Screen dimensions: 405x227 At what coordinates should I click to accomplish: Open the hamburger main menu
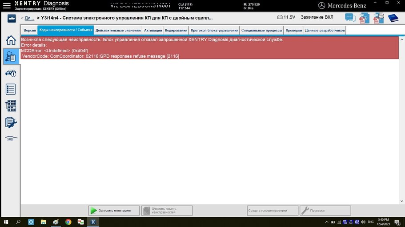[7, 5]
